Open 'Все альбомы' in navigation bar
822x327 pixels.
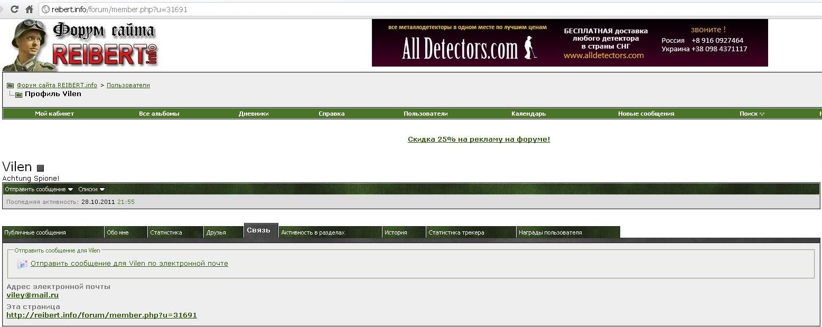tap(159, 114)
